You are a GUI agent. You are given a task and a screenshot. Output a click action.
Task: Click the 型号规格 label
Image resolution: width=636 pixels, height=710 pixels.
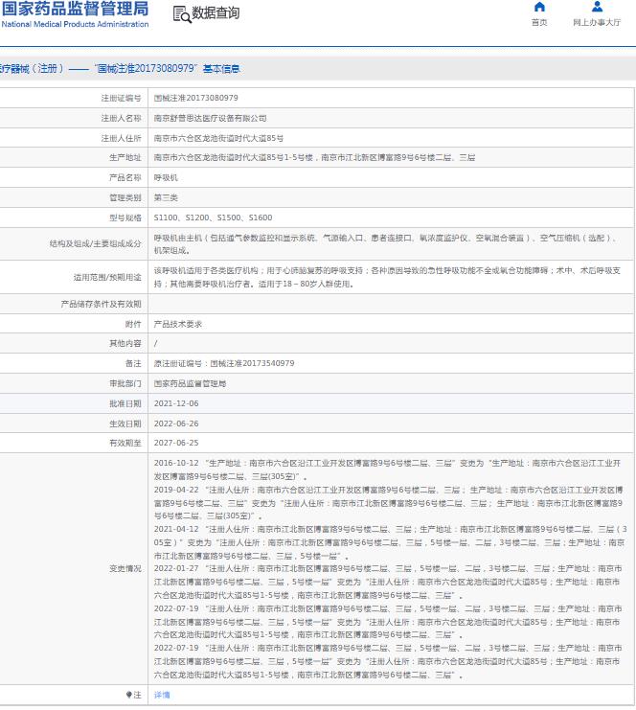point(125,218)
